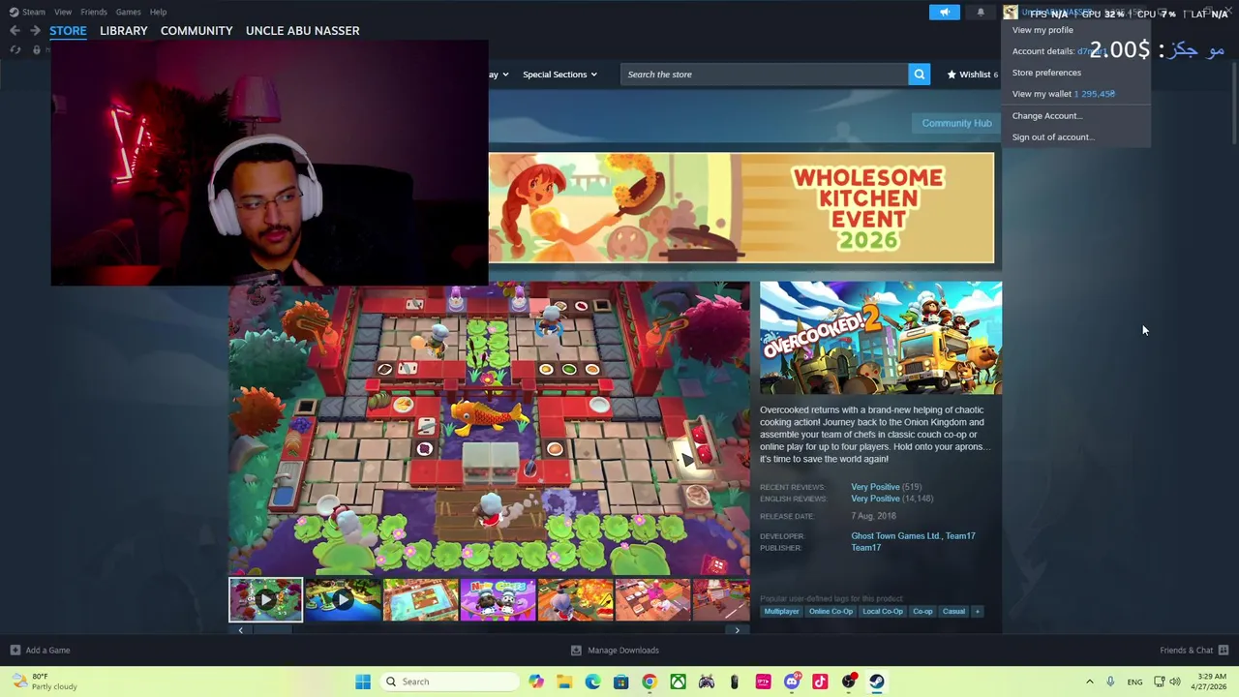Launch Copilot from the taskbar
Viewport: 1239px width, 697px height.
[536, 682]
